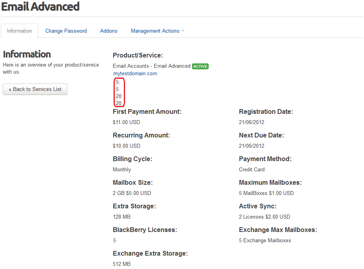Click the Active Sync label

click(x=258, y=206)
